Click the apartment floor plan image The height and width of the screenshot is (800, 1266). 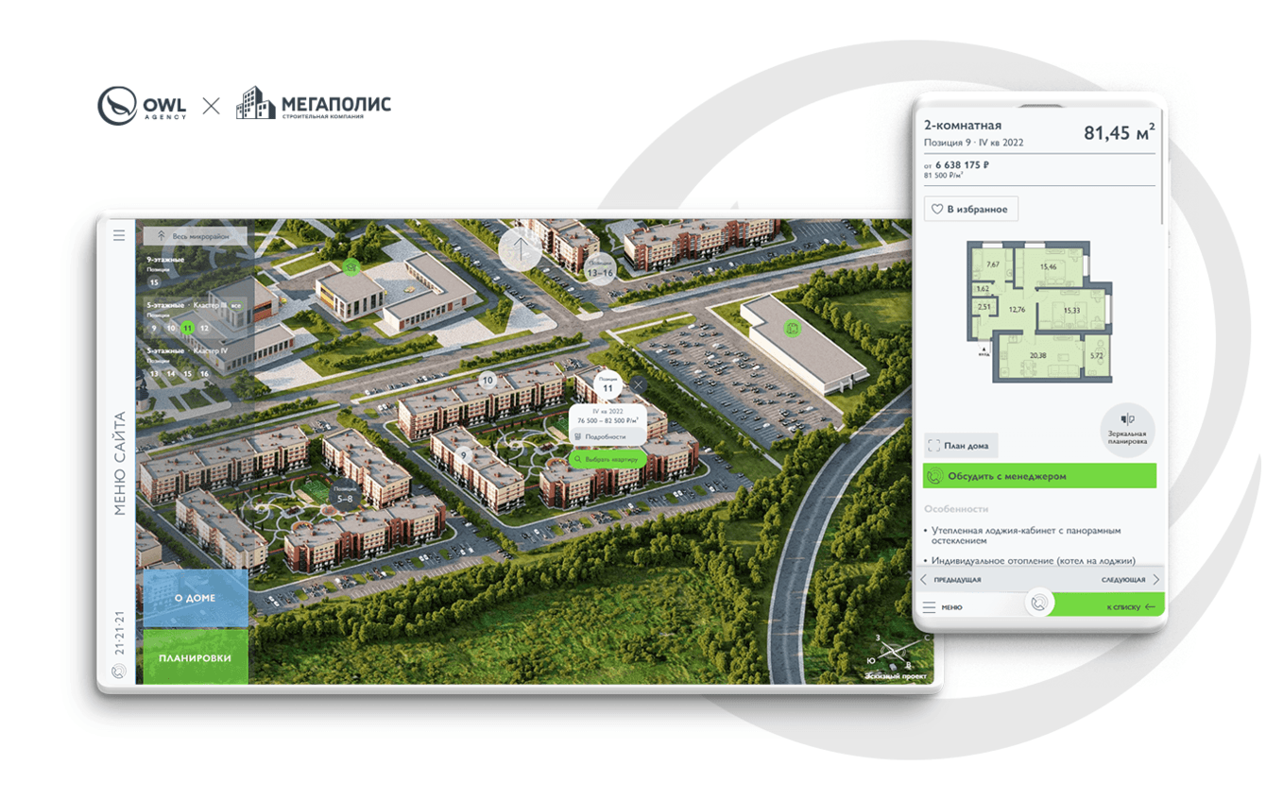pos(1039,312)
